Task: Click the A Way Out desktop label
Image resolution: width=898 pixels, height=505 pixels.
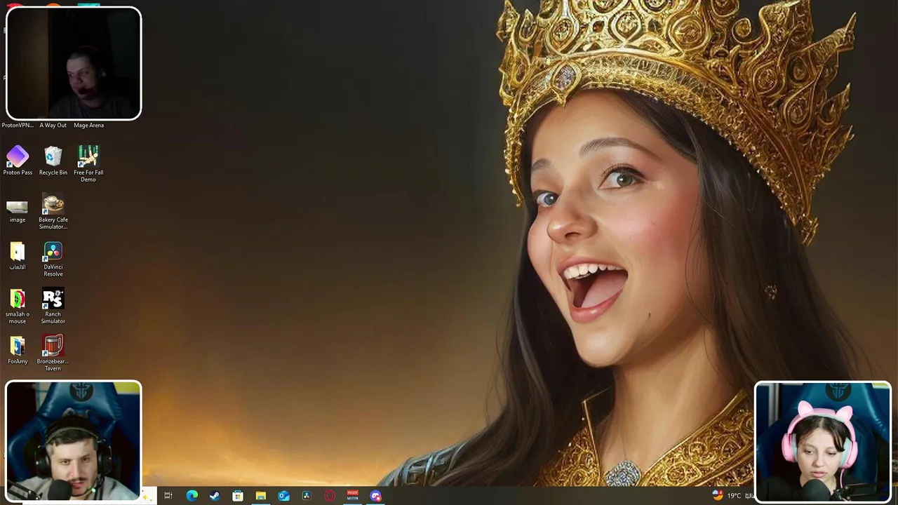Action: 53,126
